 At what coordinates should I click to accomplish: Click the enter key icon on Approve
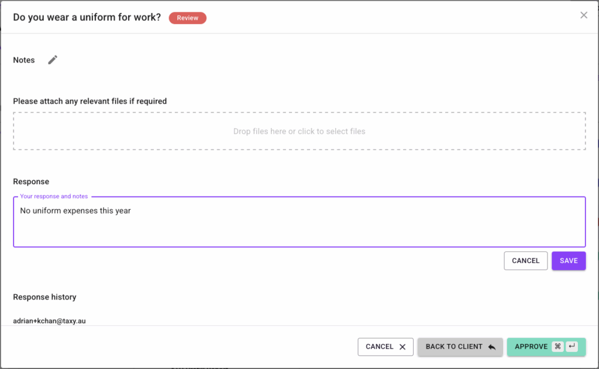pyautogui.click(x=572, y=346)
